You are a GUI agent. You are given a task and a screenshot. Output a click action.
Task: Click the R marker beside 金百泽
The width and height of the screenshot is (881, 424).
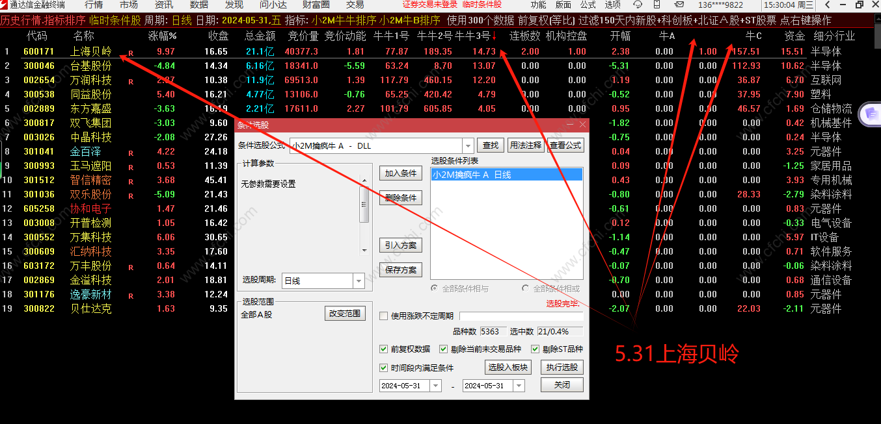[x=131, y=153]
